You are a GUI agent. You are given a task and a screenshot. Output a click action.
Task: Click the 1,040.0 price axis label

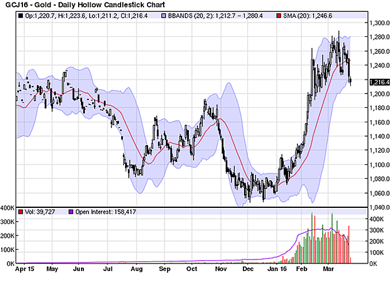tap(380, 207)
